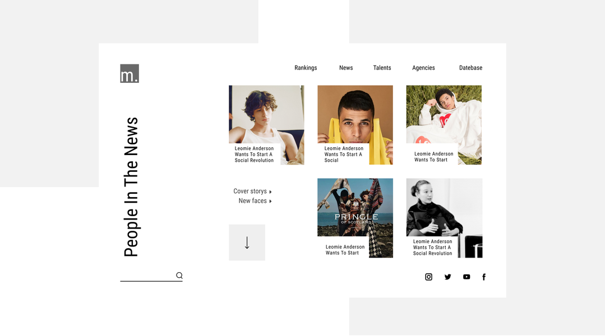Click the down arrow scroll button
The image size is (605, 336).
tap(247, 242)
